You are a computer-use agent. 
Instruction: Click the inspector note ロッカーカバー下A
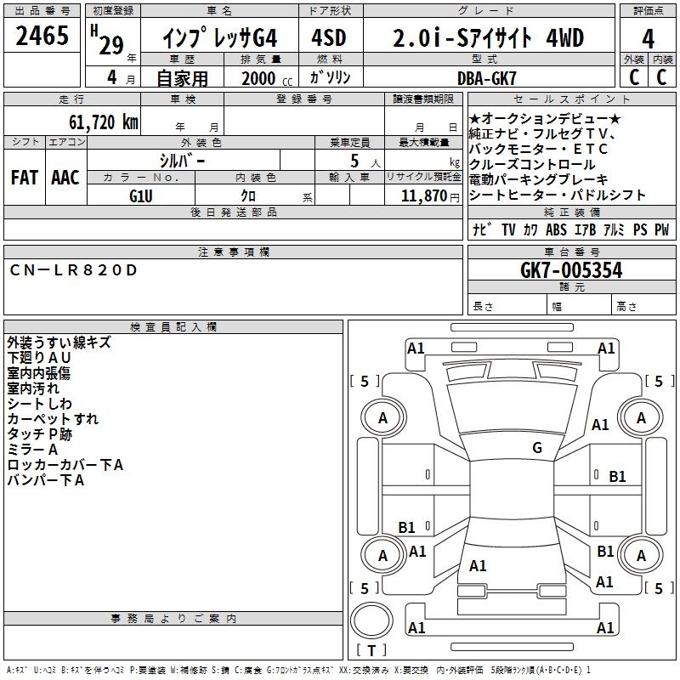pos(65,465)
